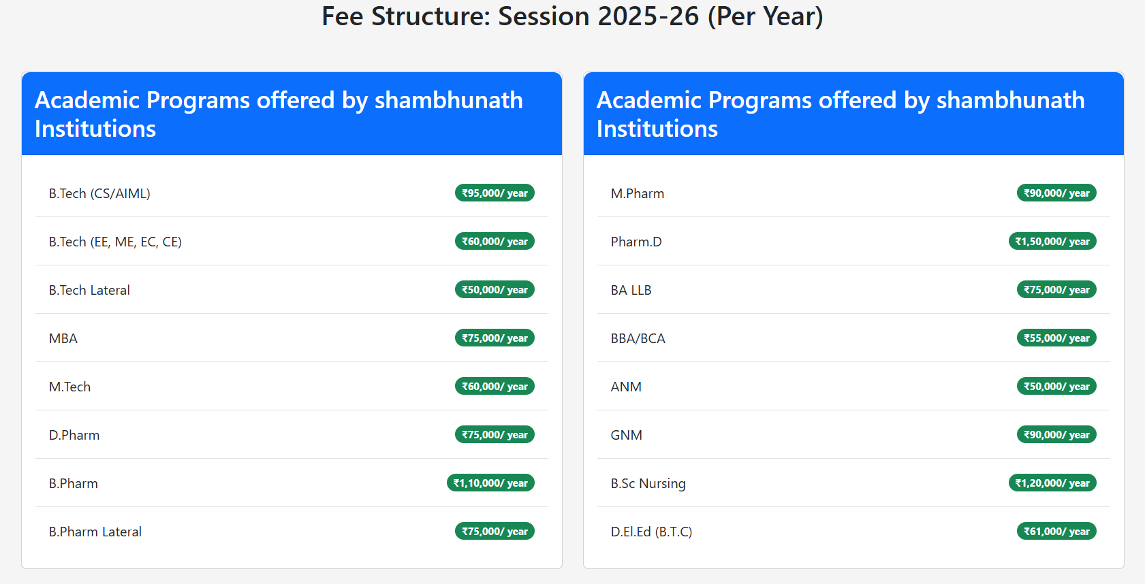Click the B.Tech (CS/AIML) program row

(x=99, y=193)
